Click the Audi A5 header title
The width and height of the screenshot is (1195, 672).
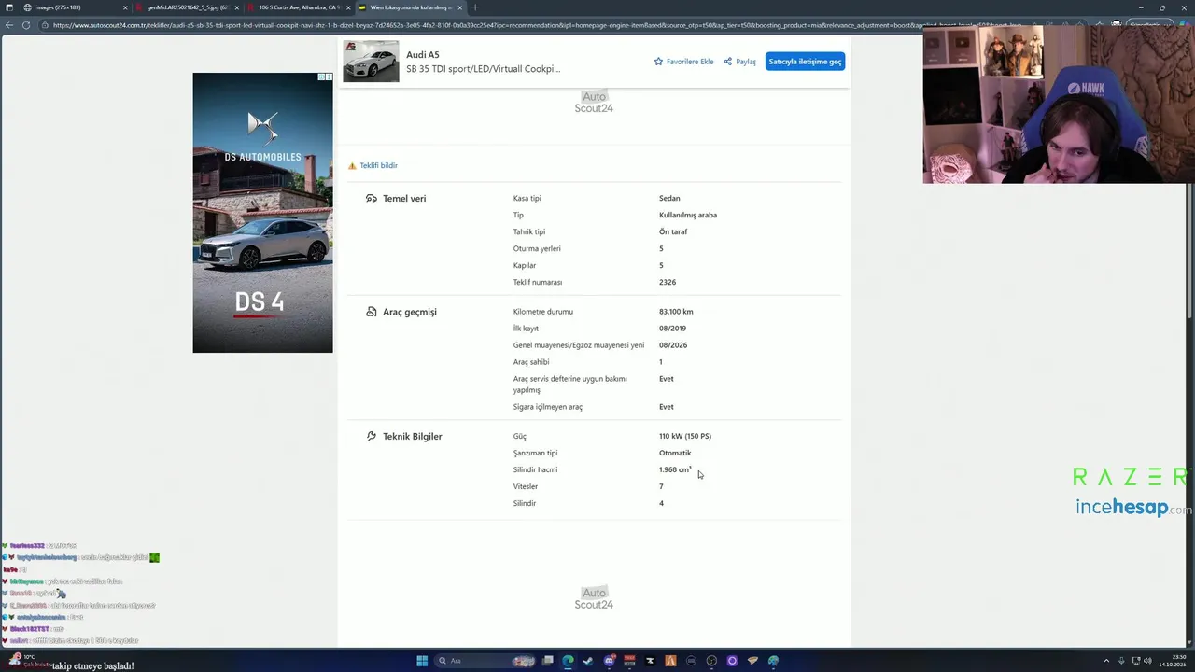422,55
